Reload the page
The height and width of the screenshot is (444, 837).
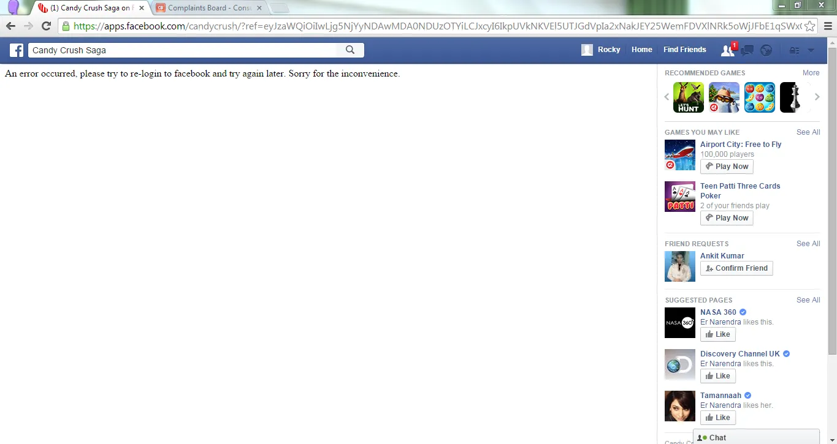coord(46,26)
